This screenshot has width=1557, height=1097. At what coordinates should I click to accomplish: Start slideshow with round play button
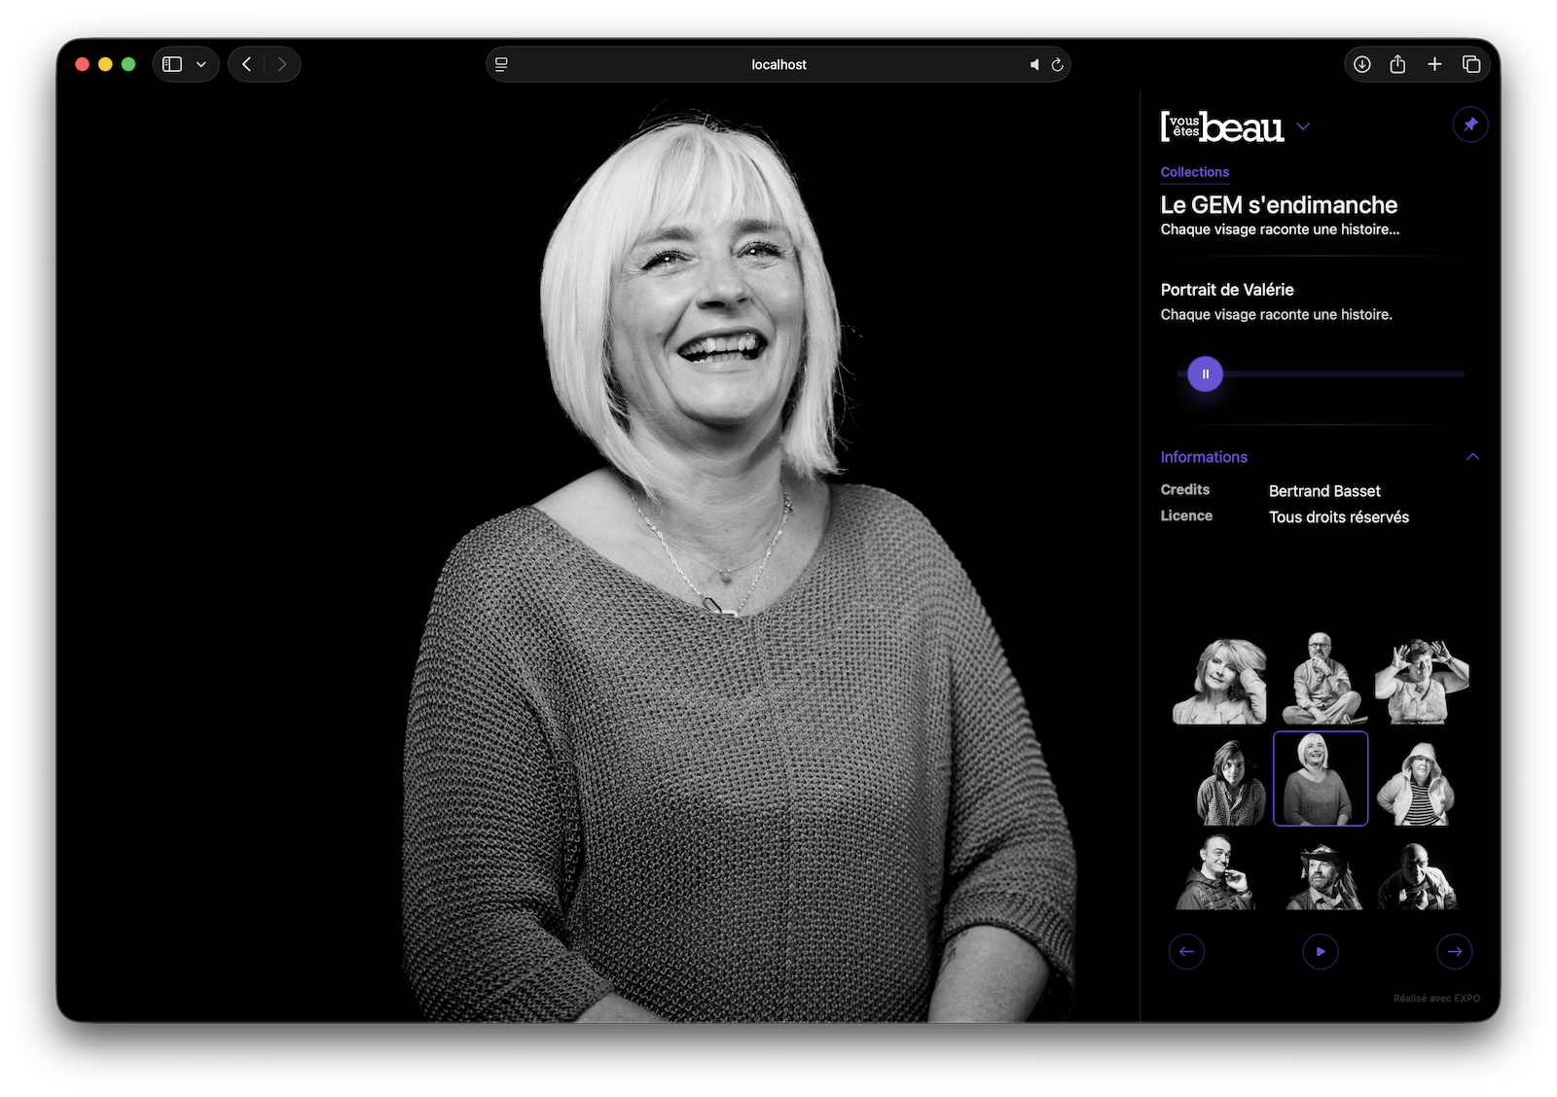pos(1321,951)
